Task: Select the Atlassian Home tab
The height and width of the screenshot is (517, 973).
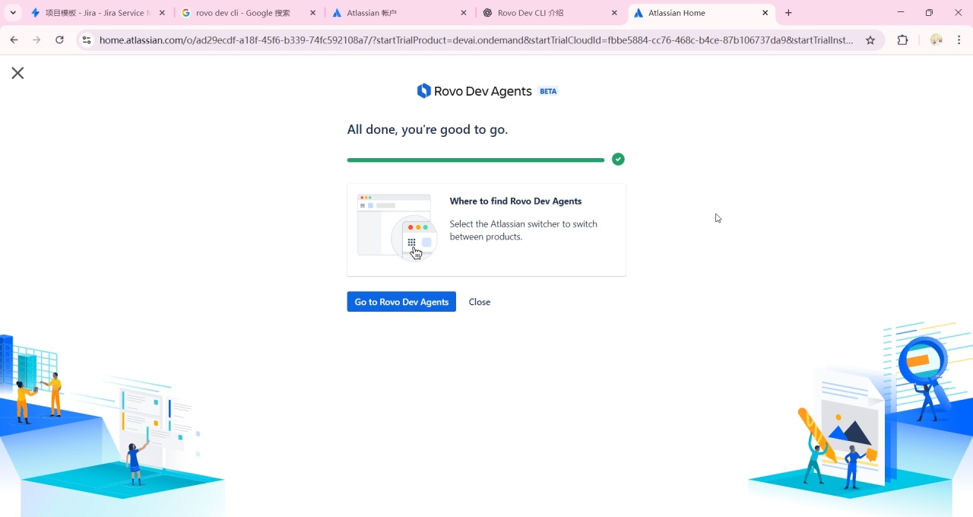Action: [701, 13]
